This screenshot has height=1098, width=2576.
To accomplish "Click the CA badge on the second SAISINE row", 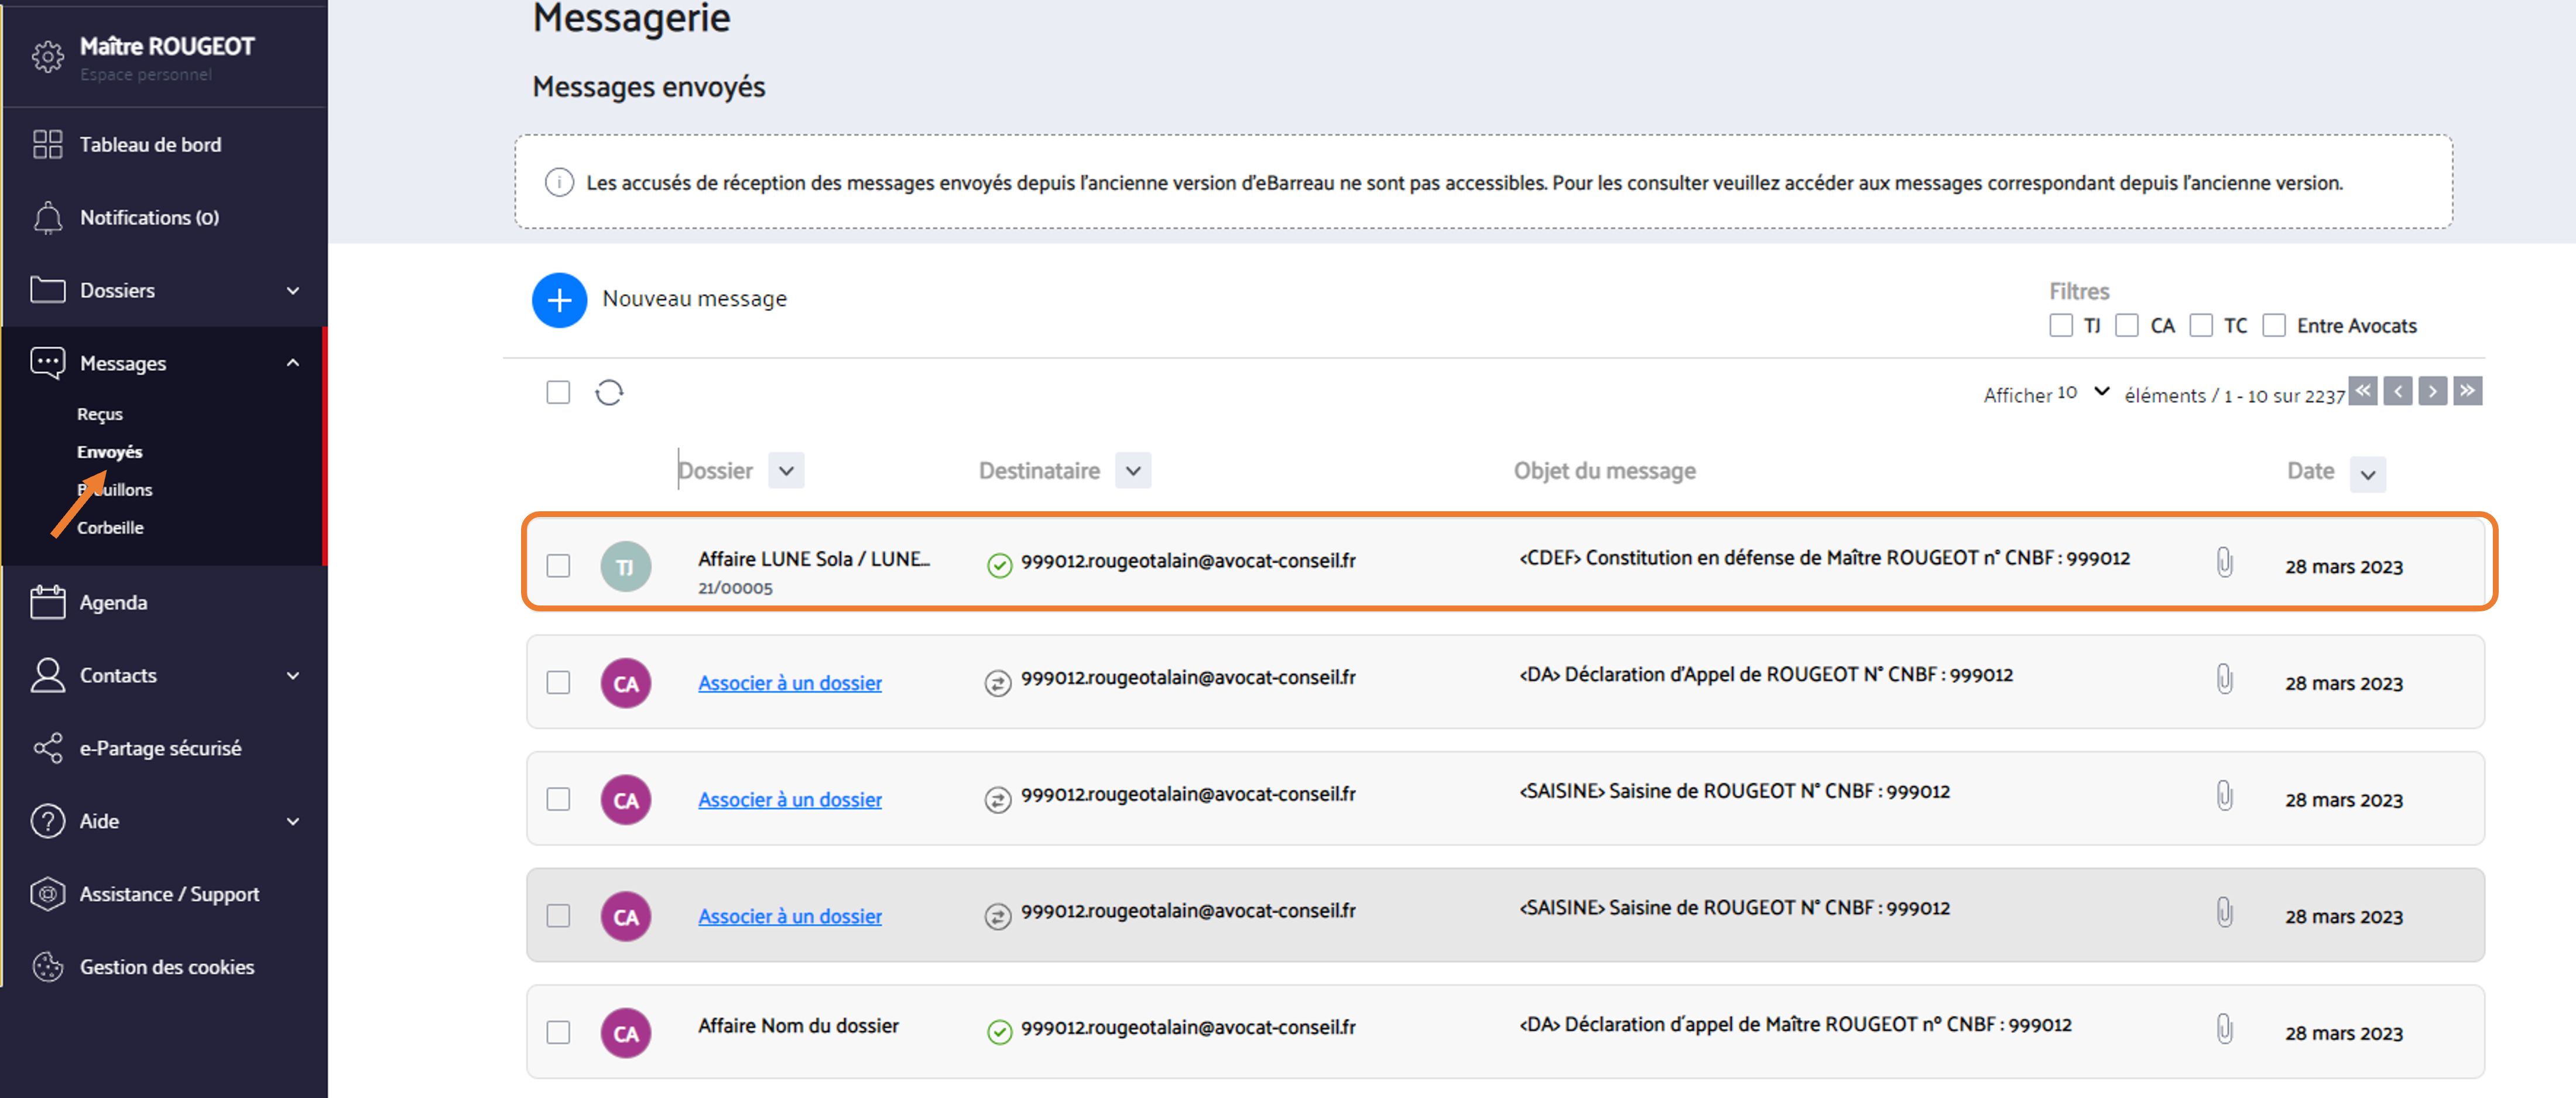I will point(625,917).
